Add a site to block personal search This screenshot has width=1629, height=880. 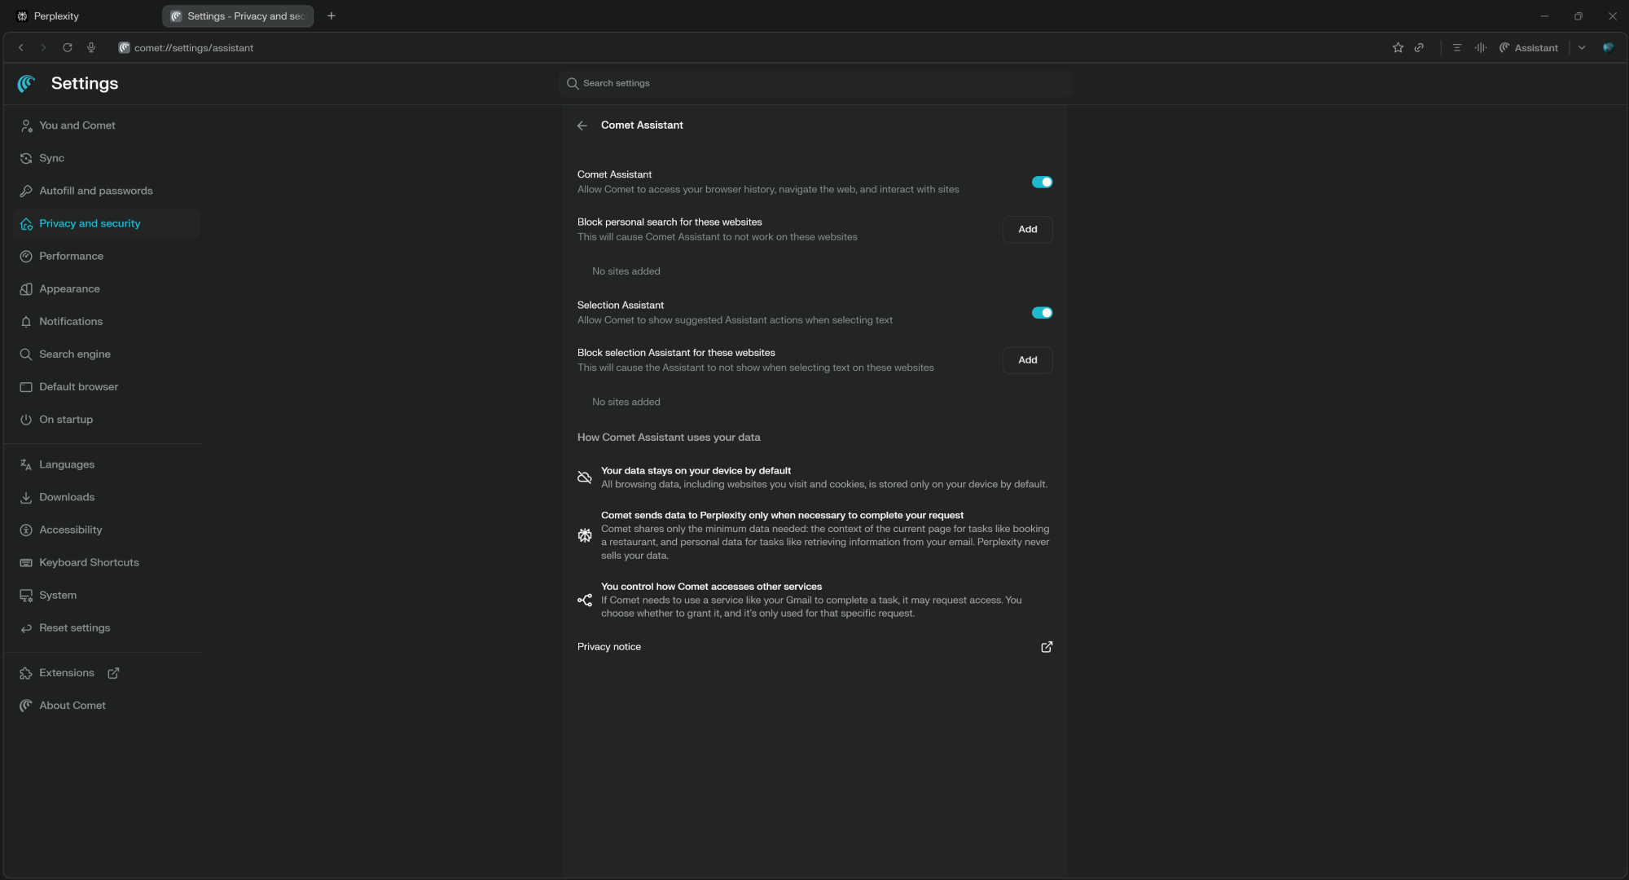coord(1027,230)
